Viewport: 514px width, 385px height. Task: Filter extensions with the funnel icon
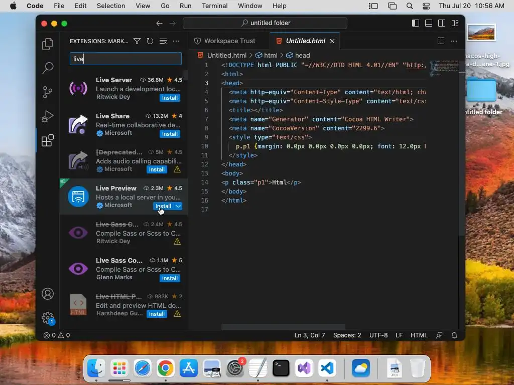click(137, 41)
